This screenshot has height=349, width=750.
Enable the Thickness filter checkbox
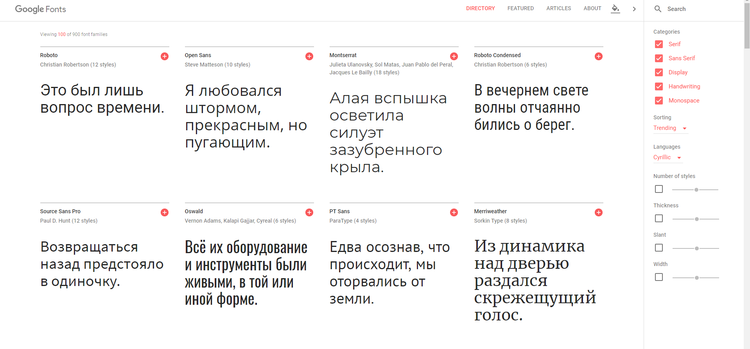[x=659, y=218]
